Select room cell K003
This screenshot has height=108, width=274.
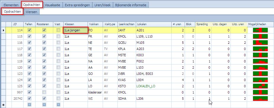coord(154,55)
